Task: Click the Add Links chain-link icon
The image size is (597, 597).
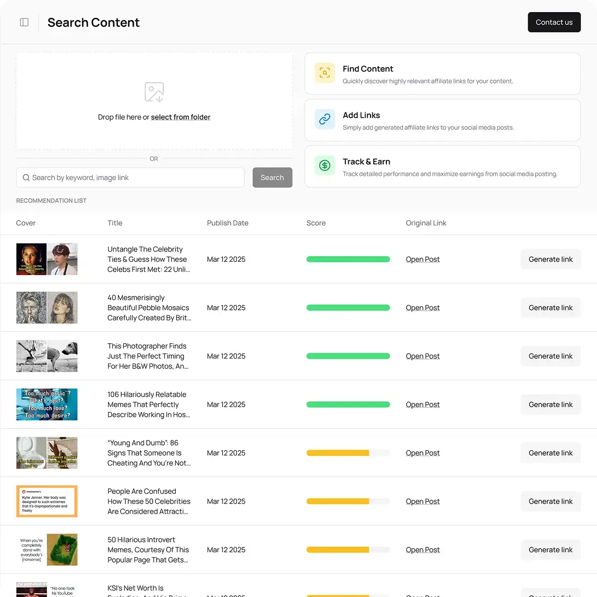Action: 325,119
